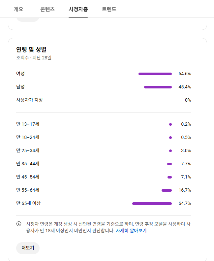Image resolution: width=214 pixels, height=261 pixels.
Task: Click the 64.7% percentage value
Action: click(185, 203)
